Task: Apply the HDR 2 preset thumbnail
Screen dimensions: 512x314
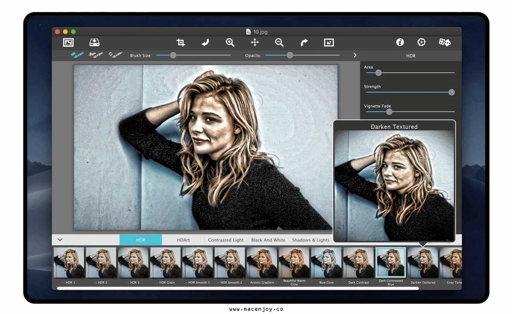Action: click(101, 263)
